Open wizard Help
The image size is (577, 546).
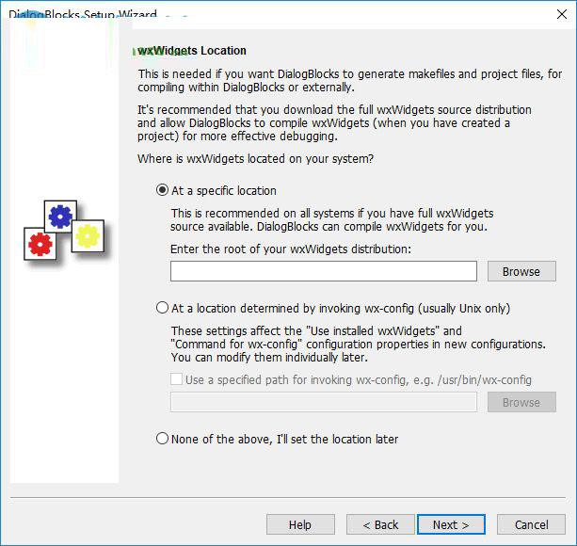(300, 524)
